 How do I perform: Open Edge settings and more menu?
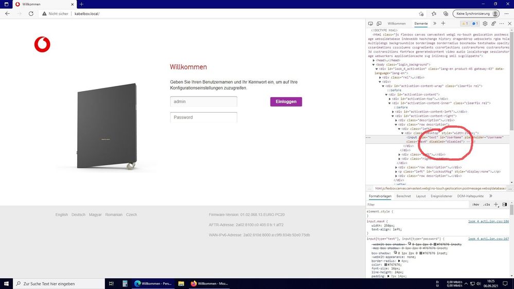[x=506, y=14]
